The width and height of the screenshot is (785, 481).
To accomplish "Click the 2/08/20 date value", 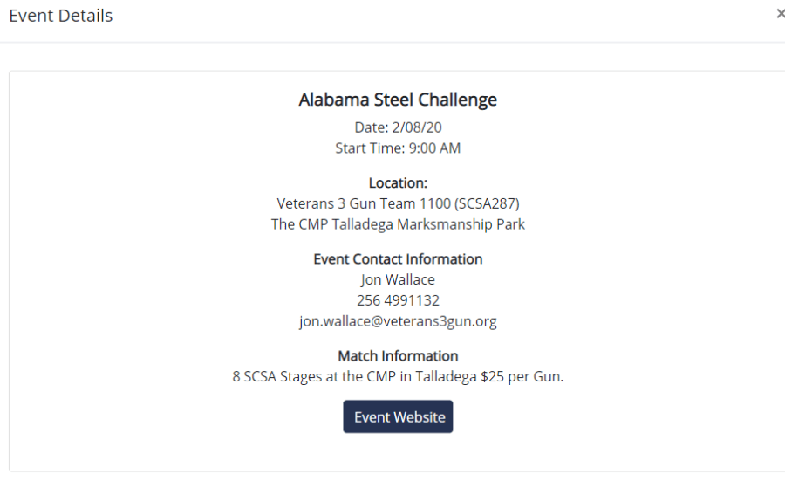I will [417, 127].
